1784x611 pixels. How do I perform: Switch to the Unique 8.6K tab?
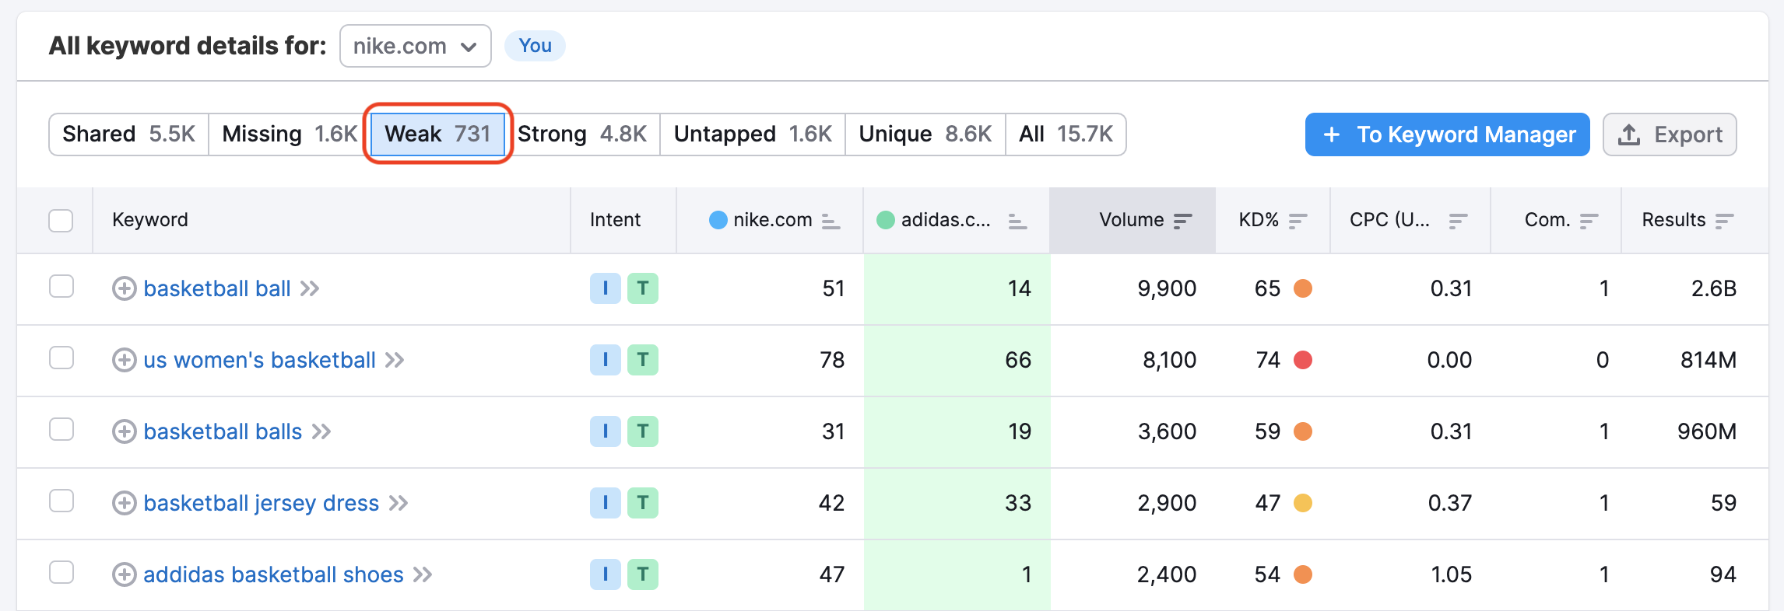pyautogui.click(x=925, y=134)
